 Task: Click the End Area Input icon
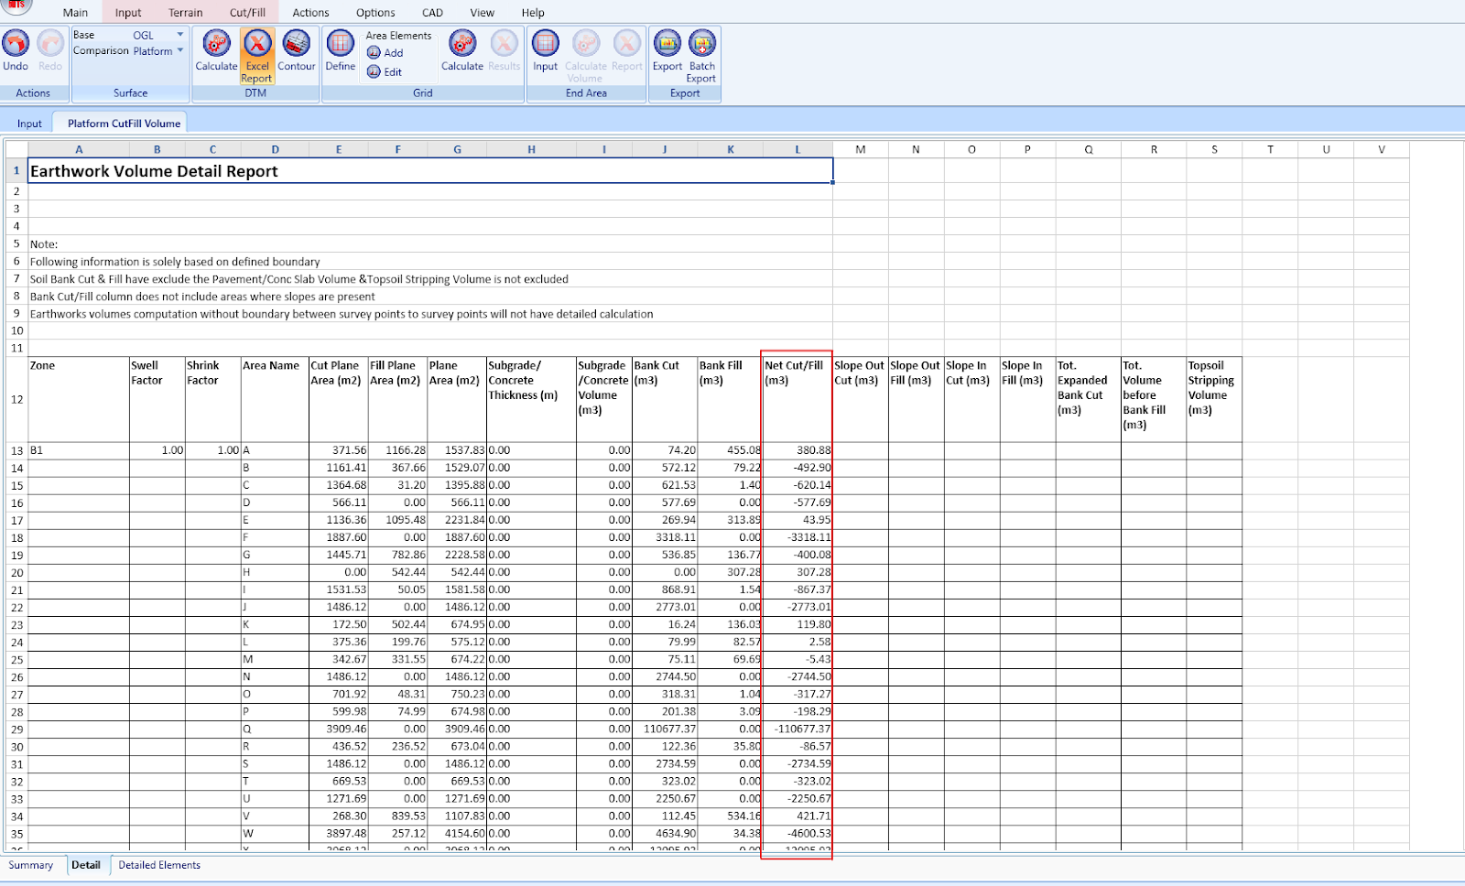(x=545, y=44)
